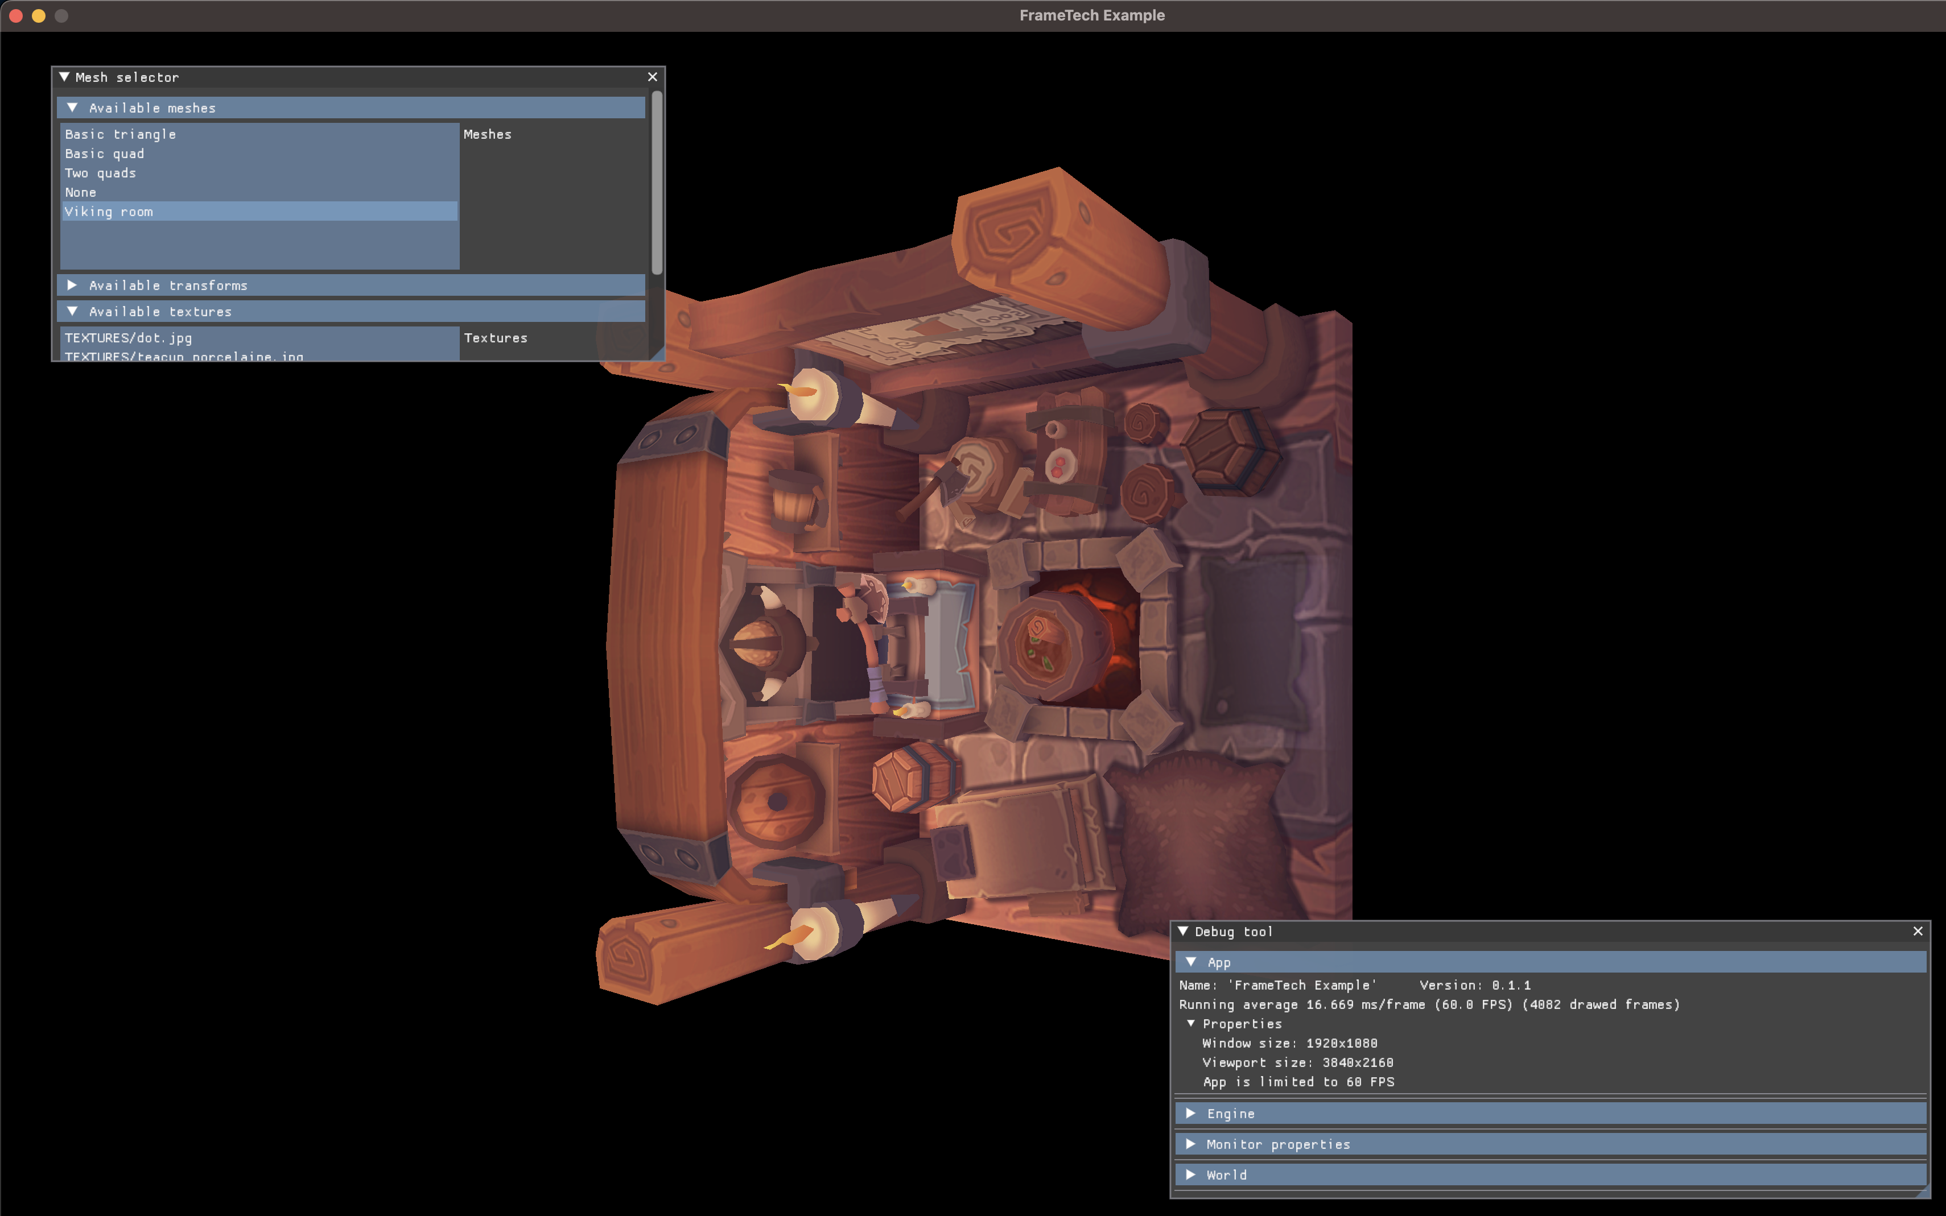Click the Viewport size: 3840x2160 text
1946x1216 pixels.
(x=1297, y=1062)
